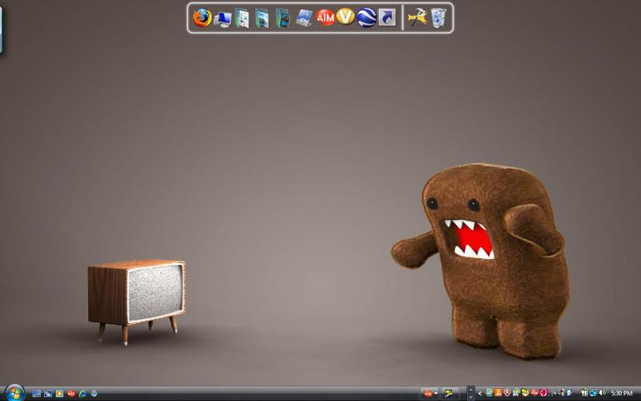The height and width of the screenshot is (401, 641).
Task: Open the Recycle Bin in the dock
Action: coord(438,18)
